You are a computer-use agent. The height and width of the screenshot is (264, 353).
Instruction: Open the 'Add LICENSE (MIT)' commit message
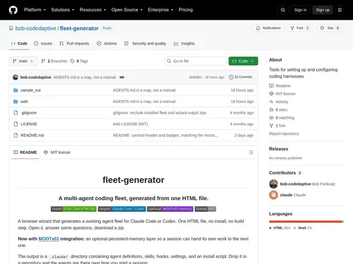pos(130,124)
